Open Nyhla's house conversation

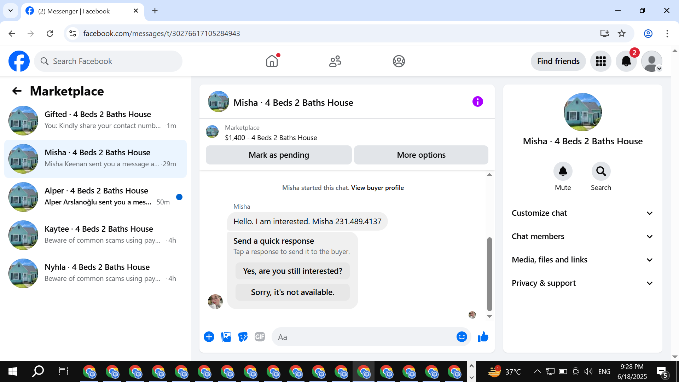coord(95,273)
